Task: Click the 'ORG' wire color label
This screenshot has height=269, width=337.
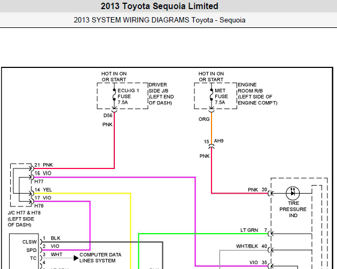Action: pyautogui.click(x=204, y=119)
